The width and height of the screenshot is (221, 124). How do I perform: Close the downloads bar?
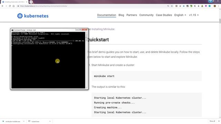point(219,121)
